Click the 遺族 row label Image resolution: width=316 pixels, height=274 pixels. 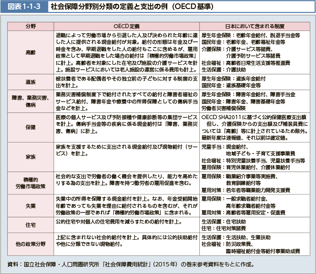tap(31, 82)
